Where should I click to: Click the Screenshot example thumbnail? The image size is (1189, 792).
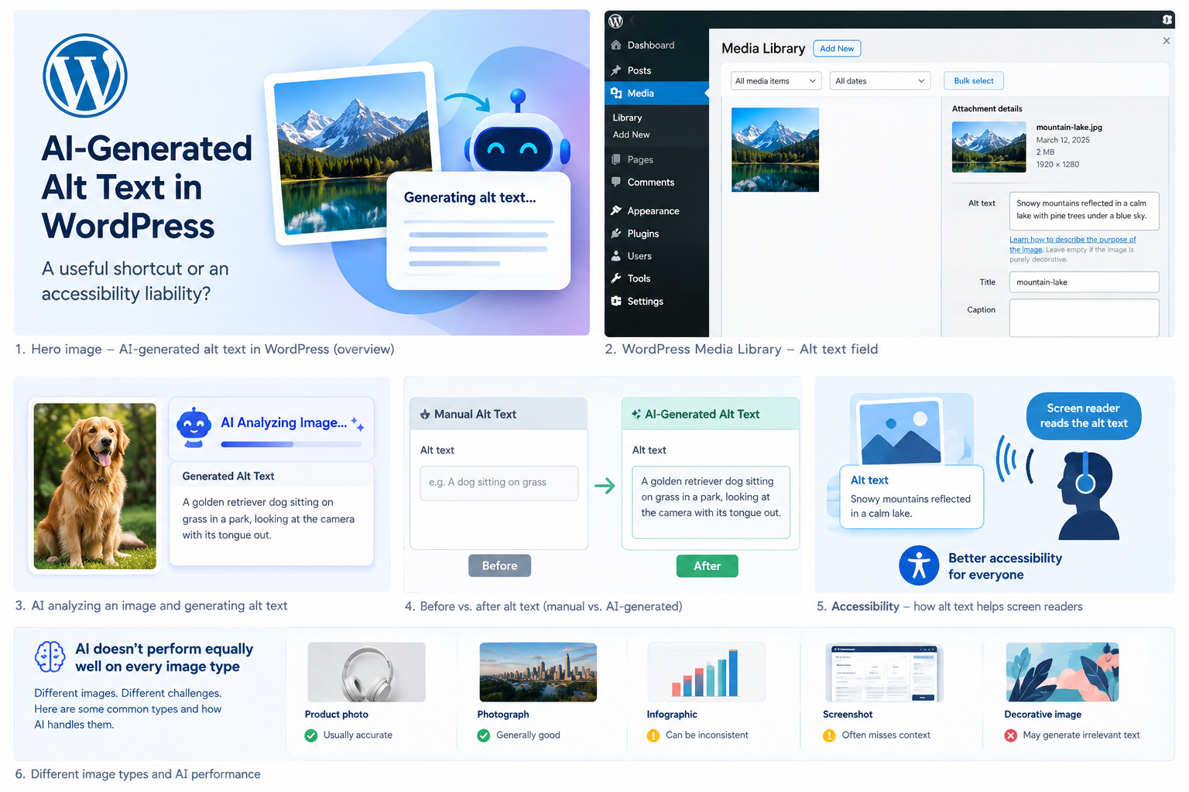pyautogui.click(x=884, y=672)
